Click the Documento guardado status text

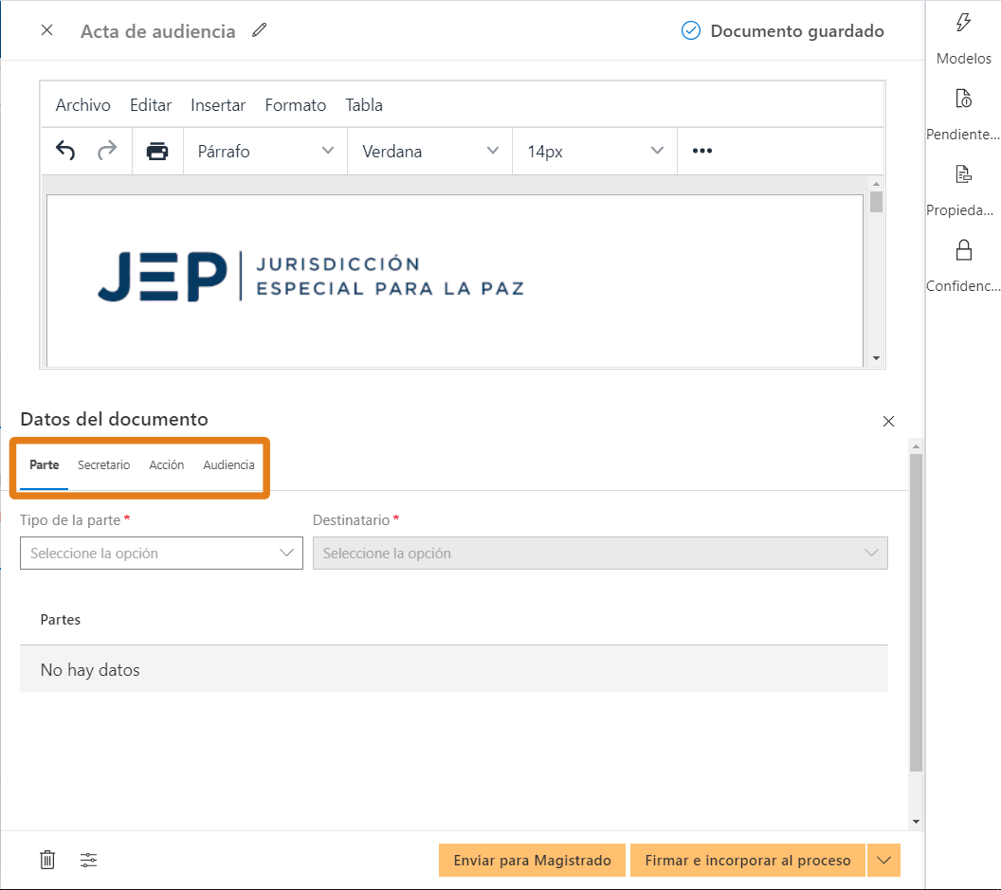pos(797,30)
